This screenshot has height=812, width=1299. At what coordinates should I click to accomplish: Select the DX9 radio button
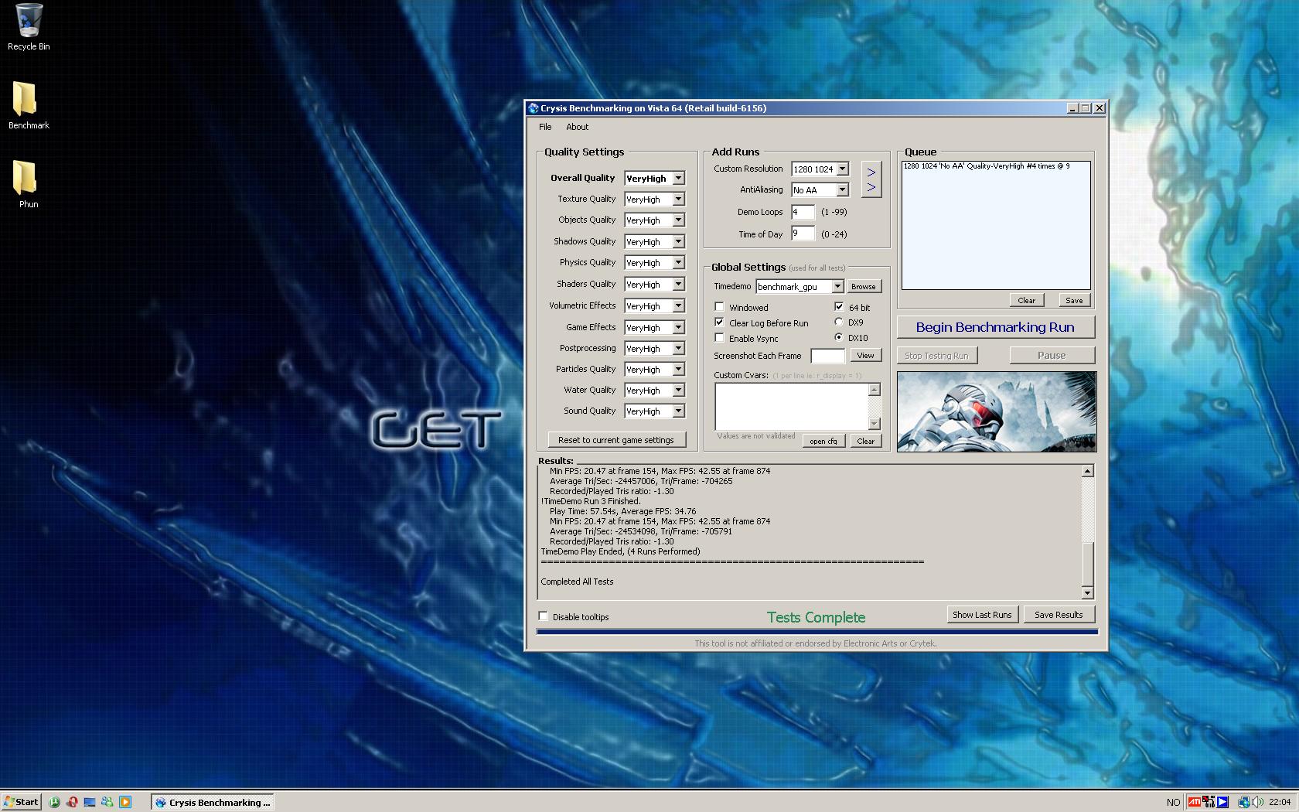pos(839,322)
